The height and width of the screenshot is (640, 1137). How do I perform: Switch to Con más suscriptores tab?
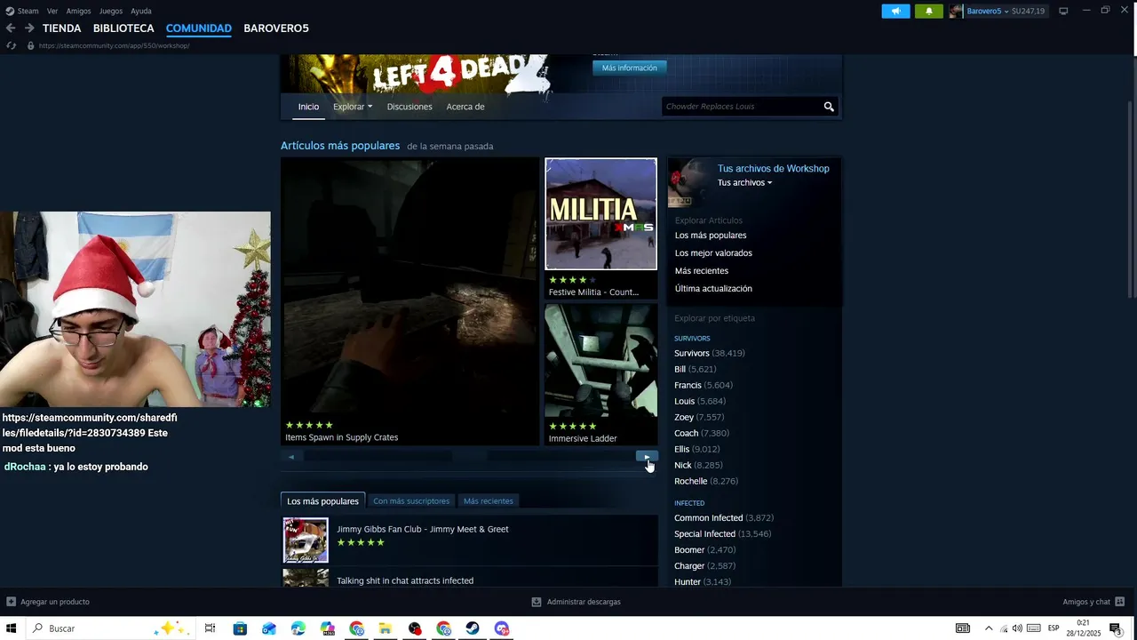(x=411, y=500)
